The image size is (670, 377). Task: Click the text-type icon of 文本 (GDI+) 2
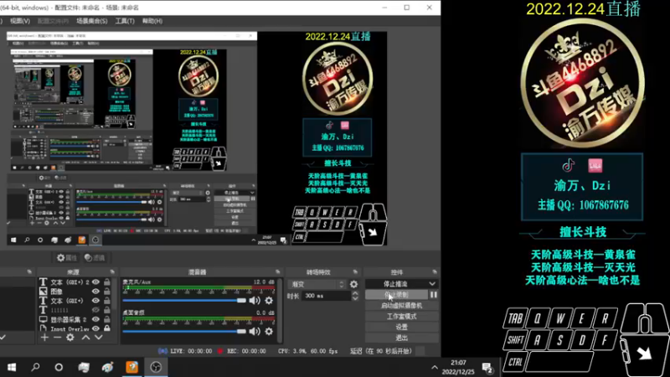[44, 282]
